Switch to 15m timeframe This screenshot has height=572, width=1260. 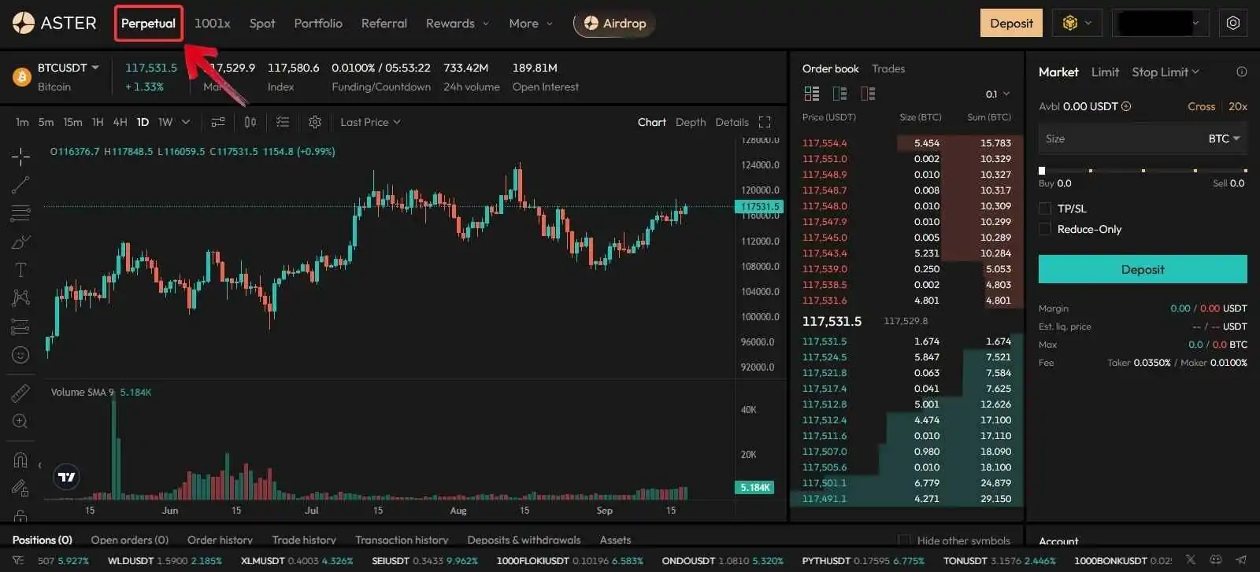(x=72, y=122)
